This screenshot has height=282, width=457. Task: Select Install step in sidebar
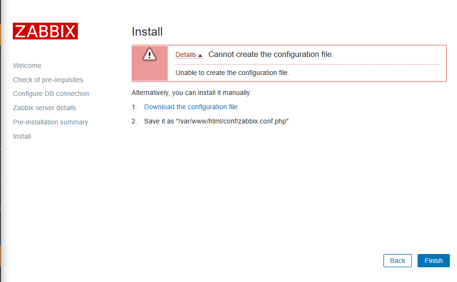pos(22,136)
